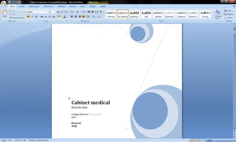The image size is (236, 142).
Task: Switch to the Page Layout tab
Action: click(x=34, y=6)
